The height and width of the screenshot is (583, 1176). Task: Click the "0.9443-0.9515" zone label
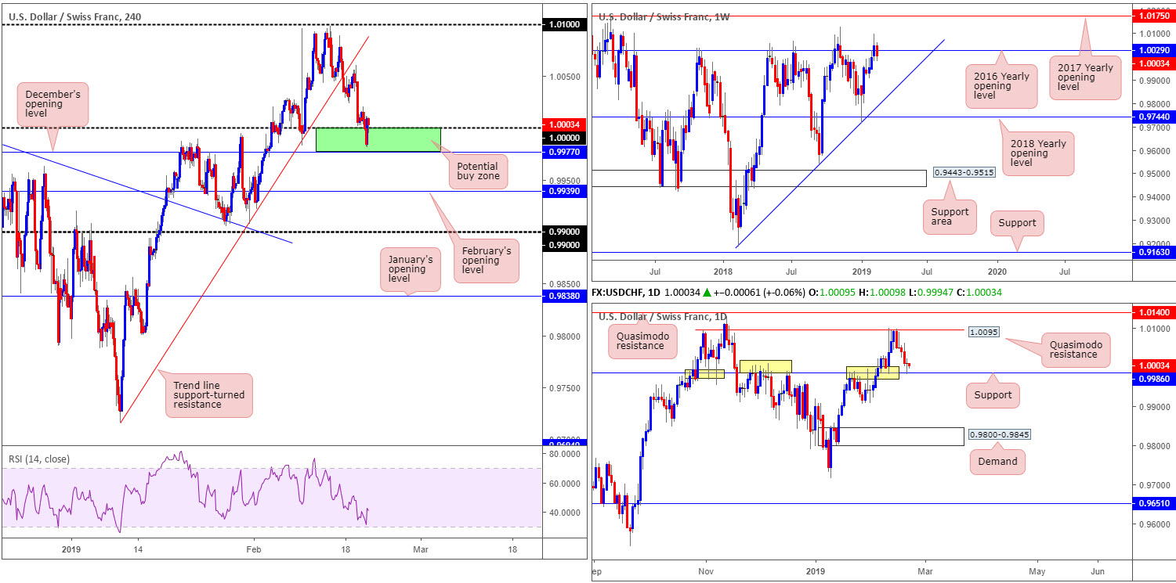click(963, 171)
